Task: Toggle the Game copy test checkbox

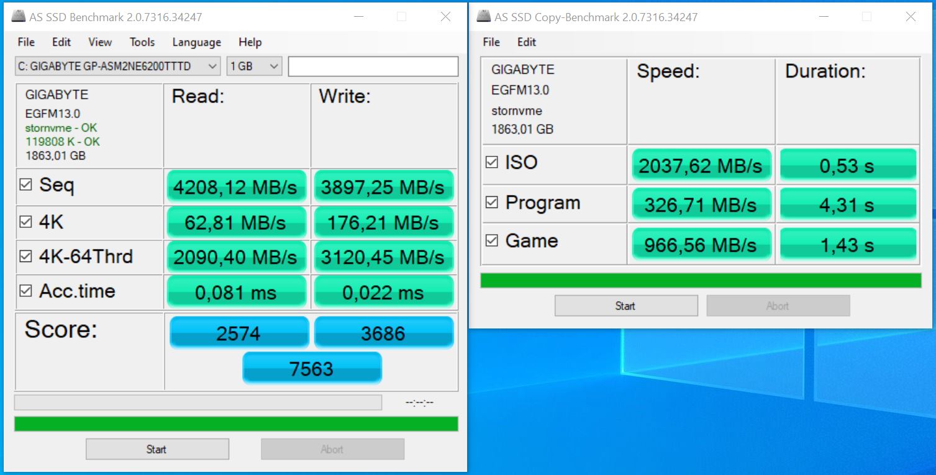Action: point(491,241)
